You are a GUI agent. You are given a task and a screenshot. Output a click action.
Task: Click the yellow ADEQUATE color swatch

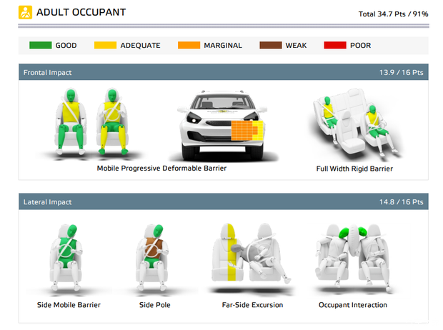tap(106, 46)
